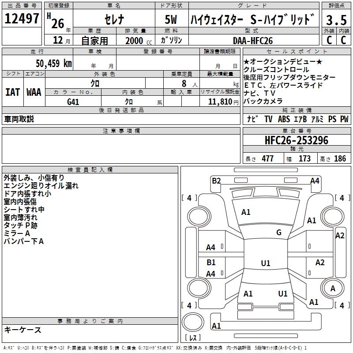Click grade ハイウェイスター S-ハイブリッド
Viewport: 353px width, 353px height.
tap(252, 19)
